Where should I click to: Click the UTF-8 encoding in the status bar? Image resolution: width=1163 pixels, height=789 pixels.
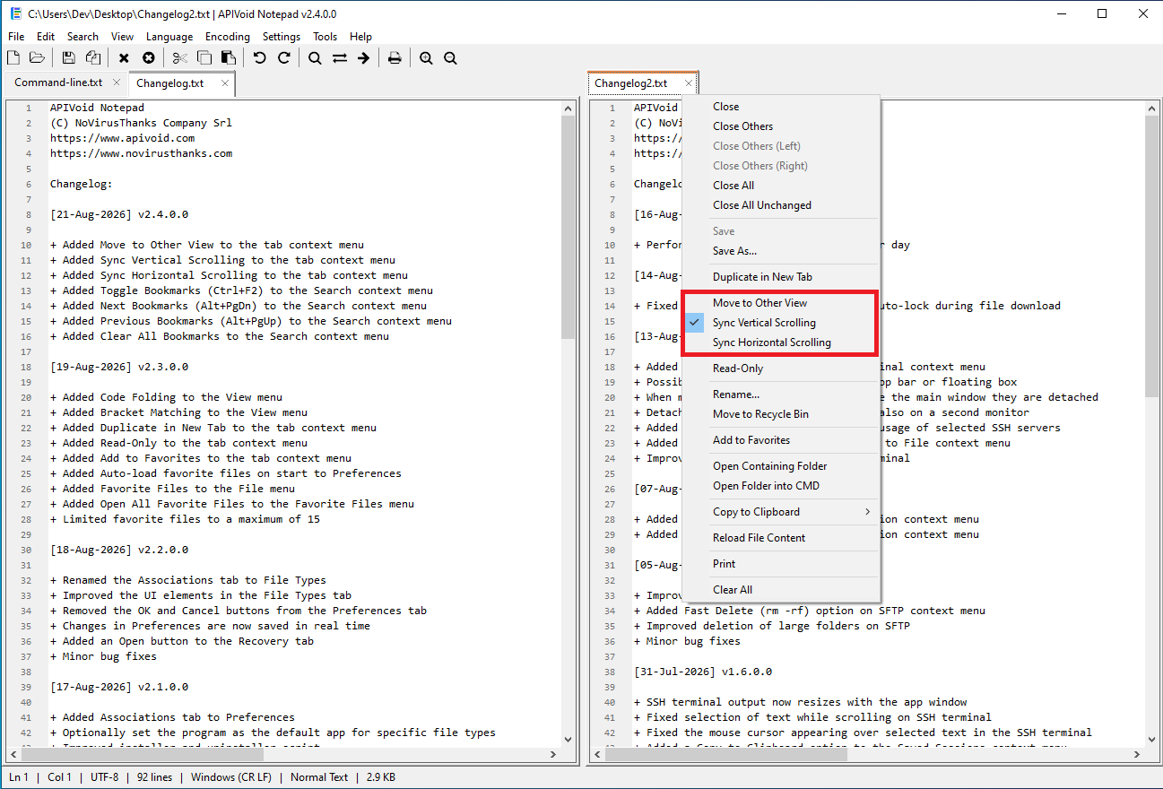click(x=104, y=777)
